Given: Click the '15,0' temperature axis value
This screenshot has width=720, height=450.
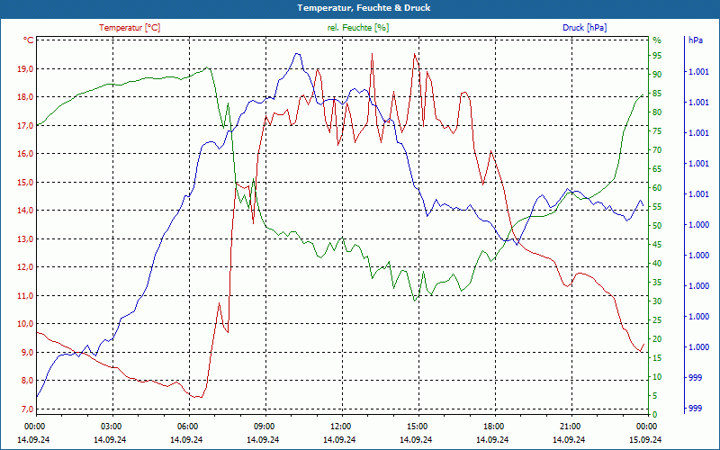Looking at the screenshot, I should [26, 183].
